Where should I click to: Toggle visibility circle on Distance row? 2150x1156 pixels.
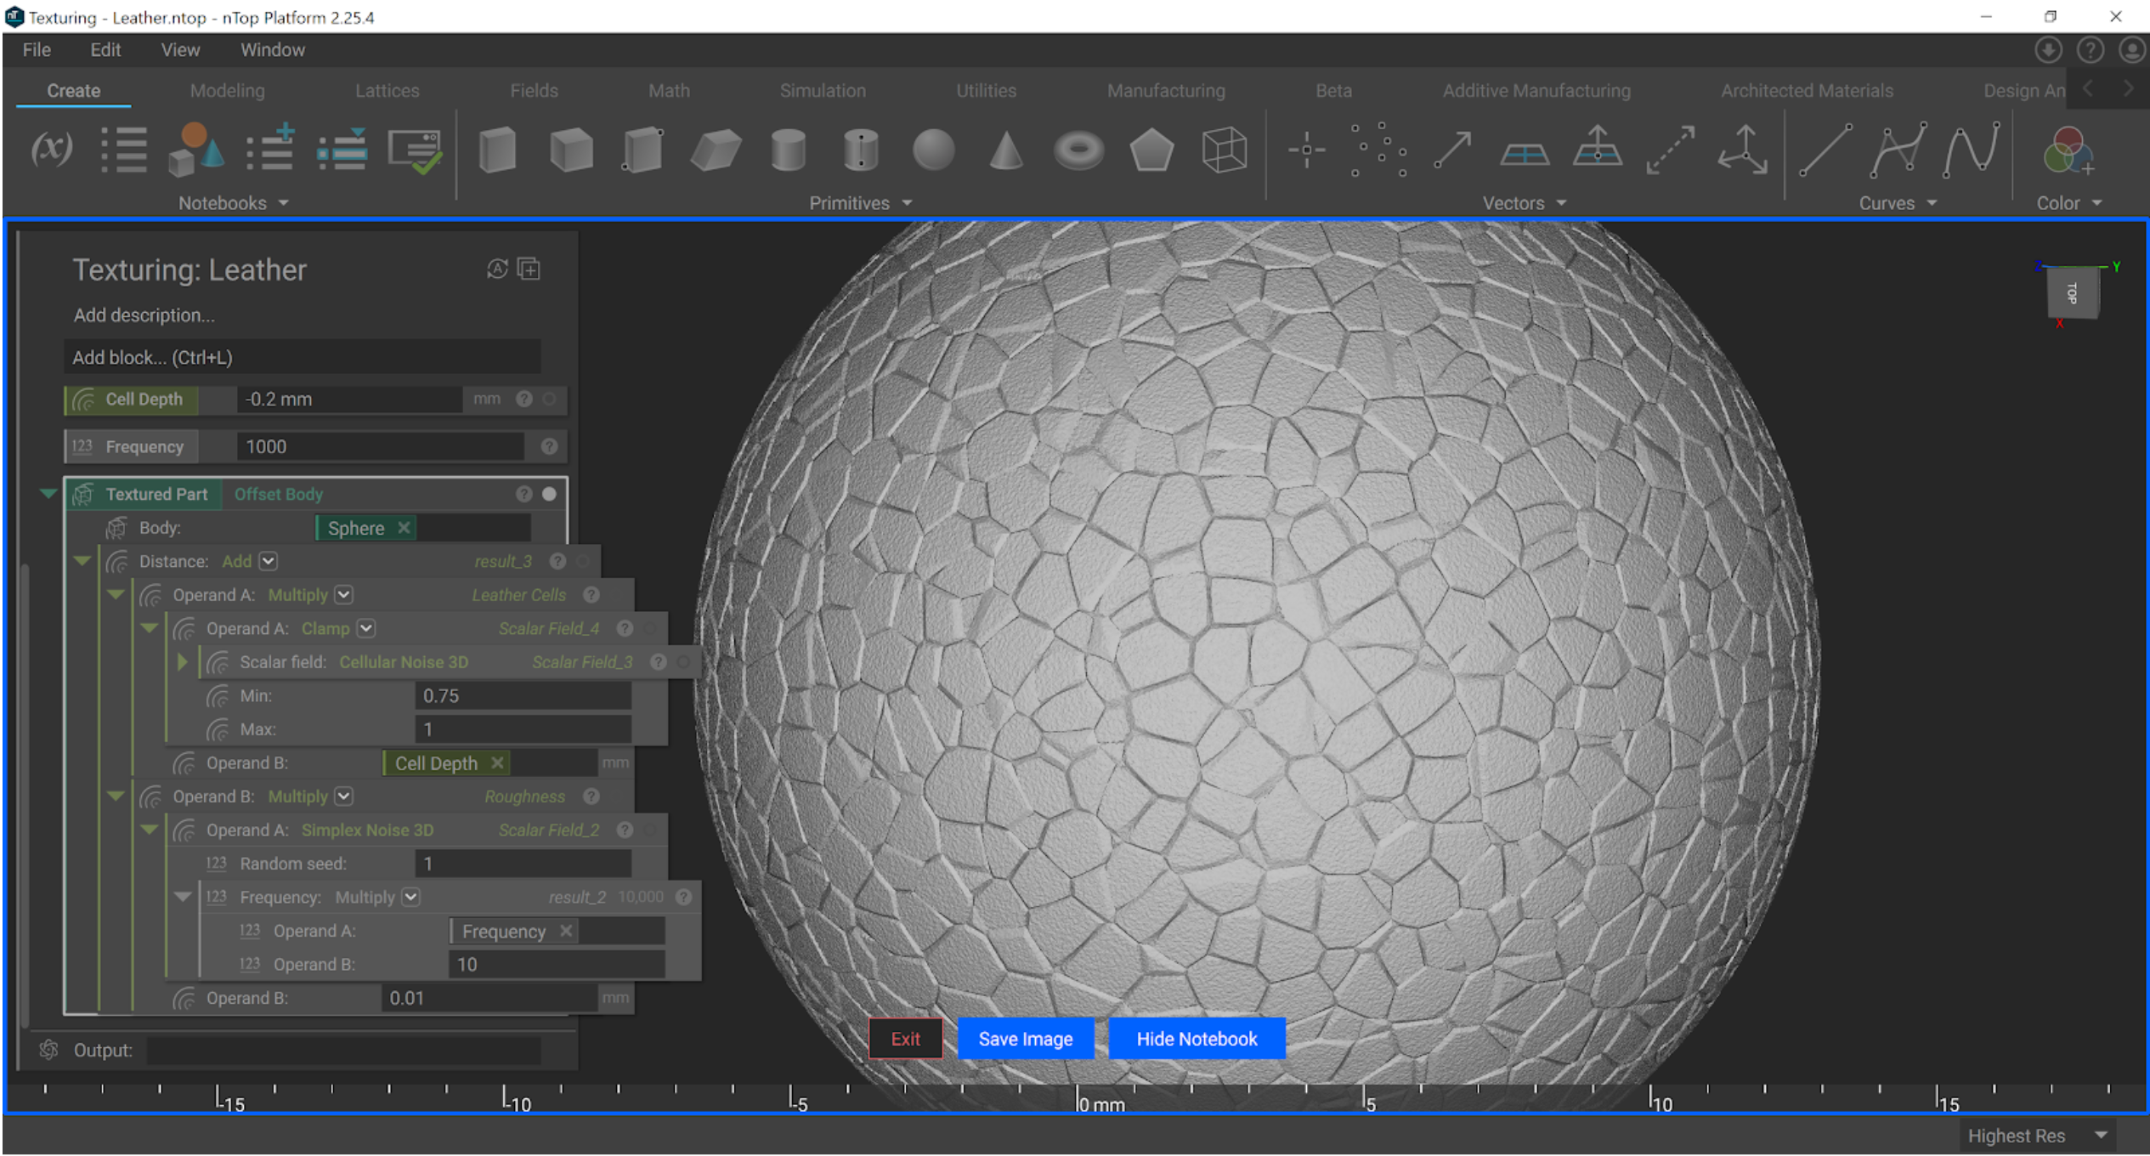pos(583,561)
